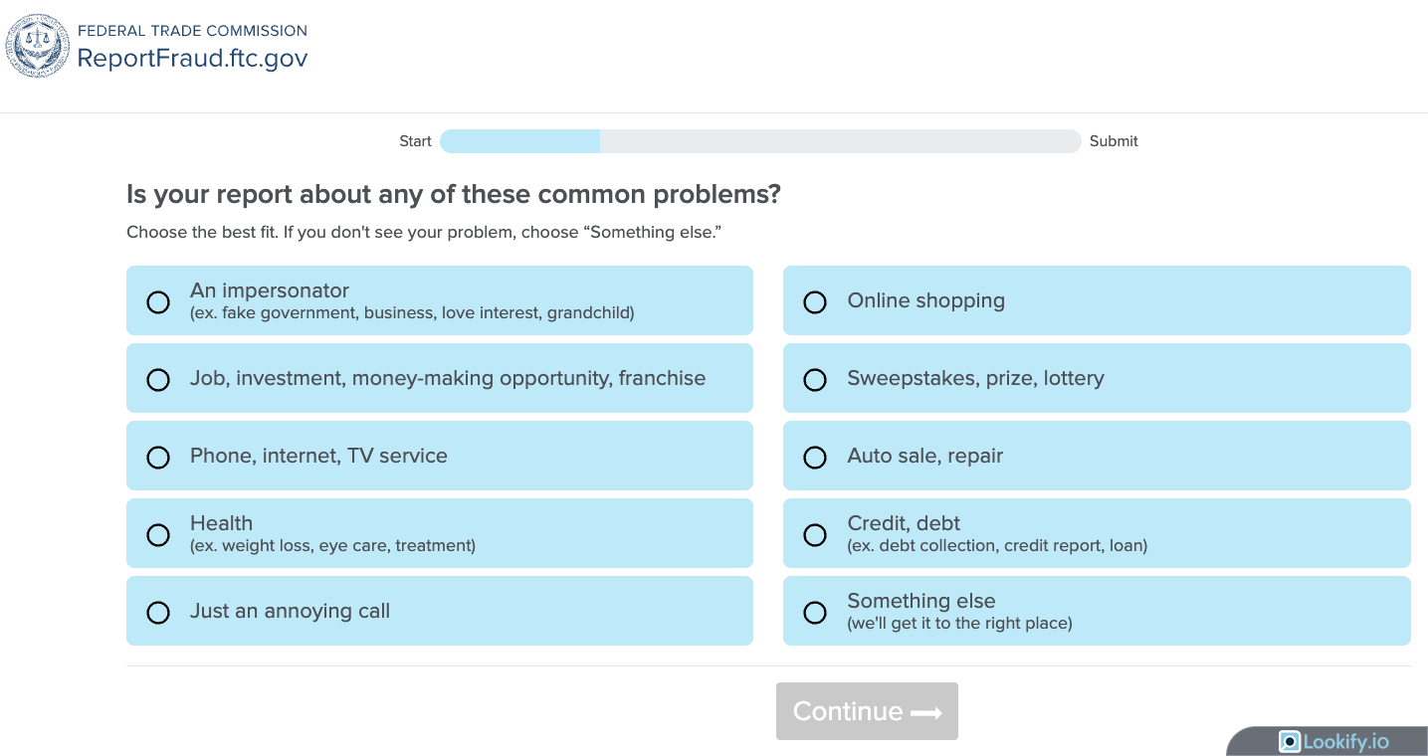Open the ReportFraud.ftc.gov home link
Screen dimensions: 1428x756
(192, 59)
